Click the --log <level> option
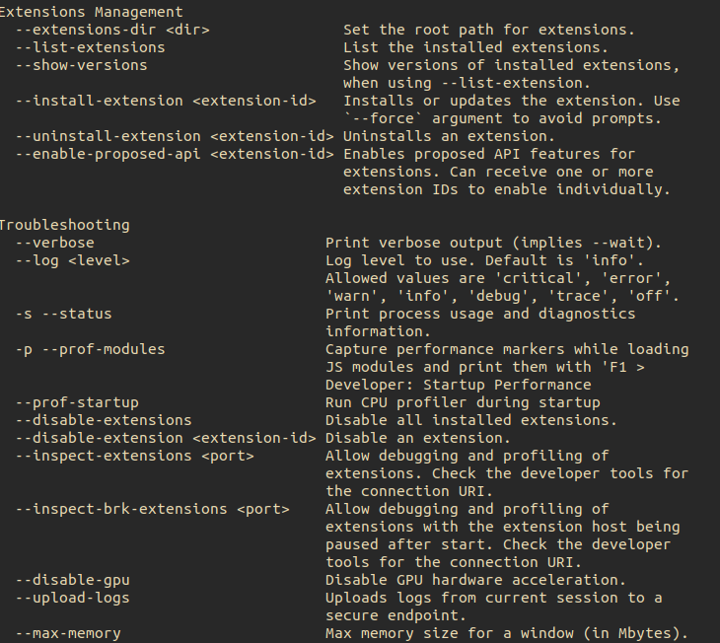 73,260
